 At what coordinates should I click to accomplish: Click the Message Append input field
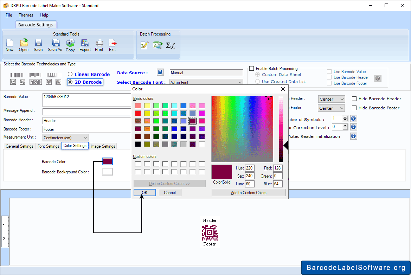pos(87,112)
